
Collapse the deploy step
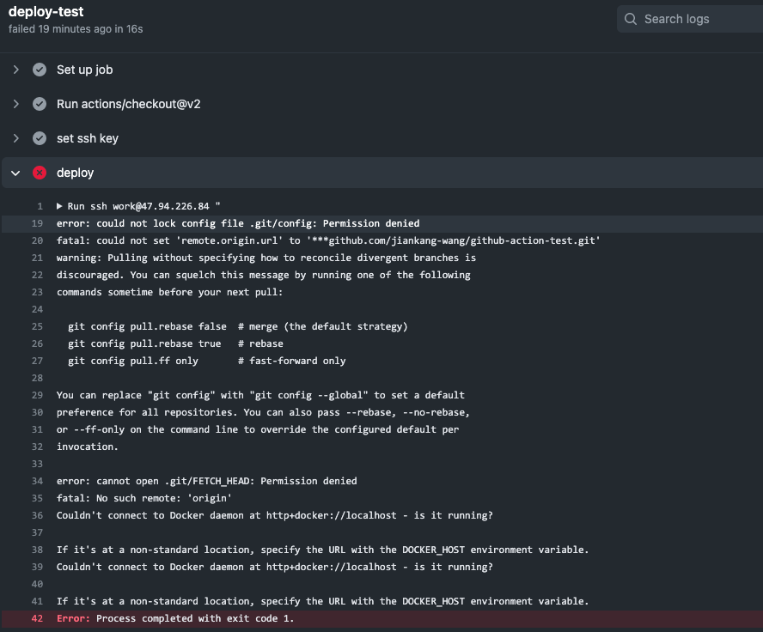click(x=15, y=173)
